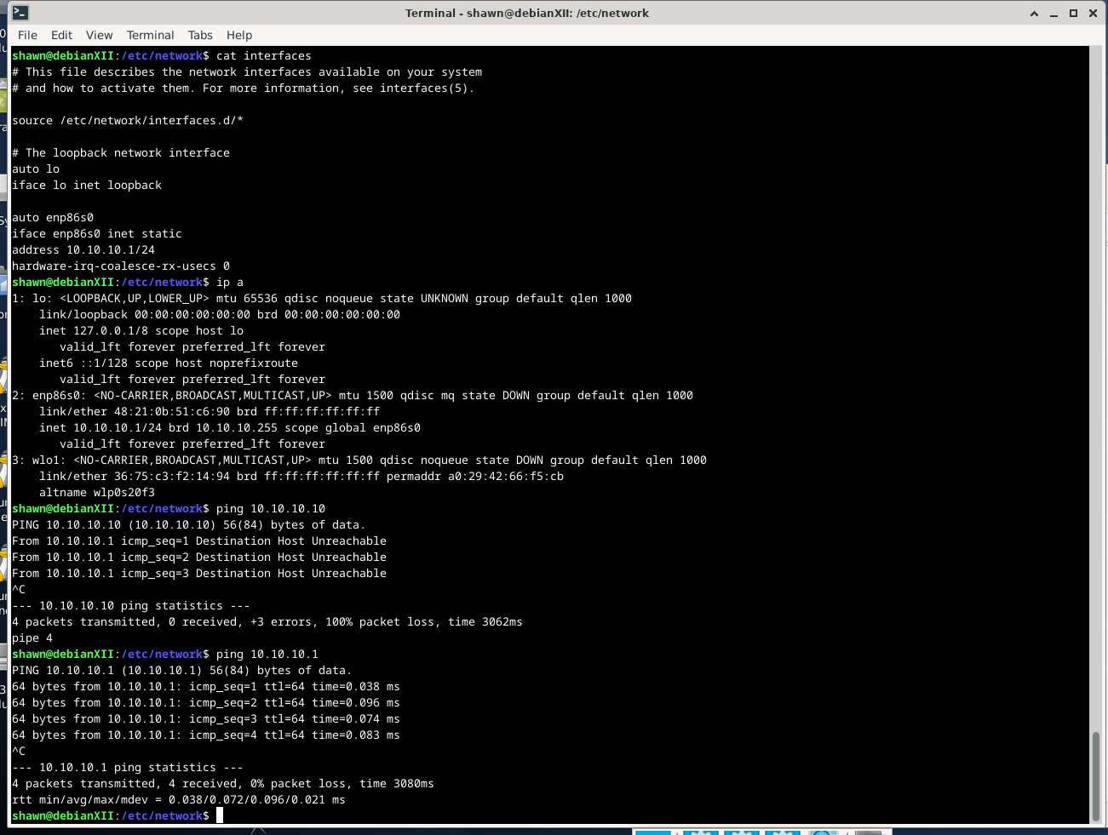Click the 'iface enp86s0 inet static' line

(x=97, y=234)
